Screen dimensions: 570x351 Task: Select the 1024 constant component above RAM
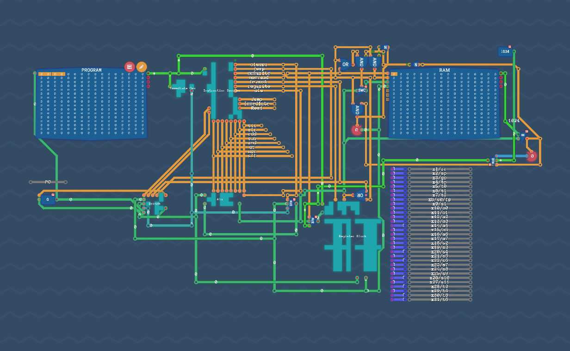pos(504,52)
